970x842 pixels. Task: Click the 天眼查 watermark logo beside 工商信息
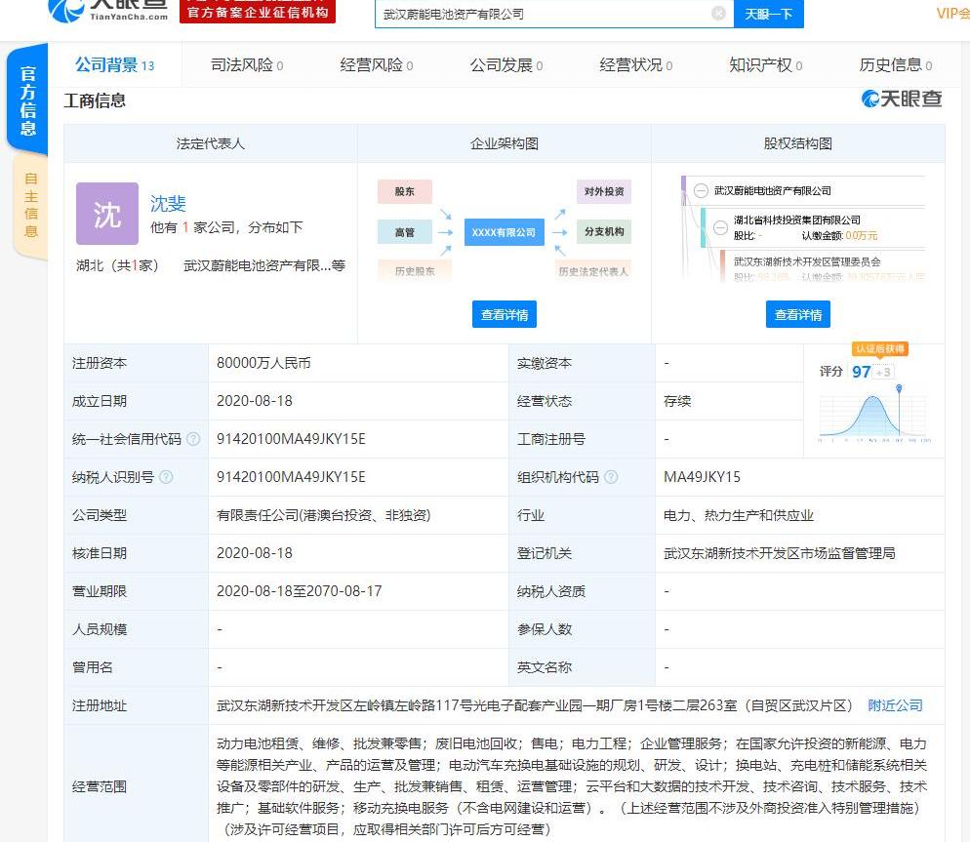(x=902, y=99)
